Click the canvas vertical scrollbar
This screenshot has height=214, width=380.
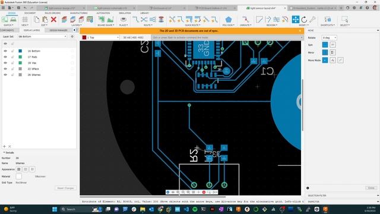point(302,105)
